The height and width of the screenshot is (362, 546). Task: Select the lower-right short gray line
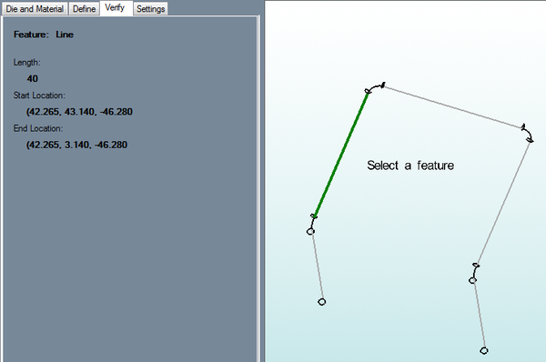pos(480,315)
